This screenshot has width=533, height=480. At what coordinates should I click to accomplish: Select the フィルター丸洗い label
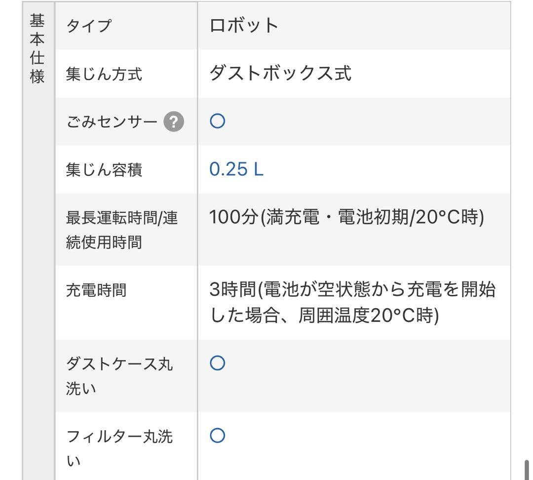click(119, 448)
